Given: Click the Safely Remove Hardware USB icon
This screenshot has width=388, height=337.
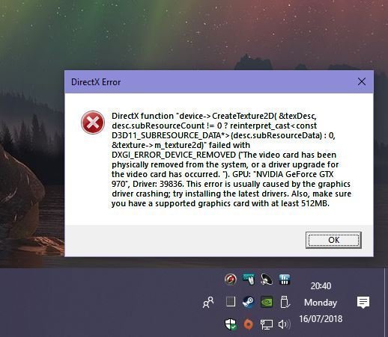Looking at the screenshot, I should click(x=285, y=302).
